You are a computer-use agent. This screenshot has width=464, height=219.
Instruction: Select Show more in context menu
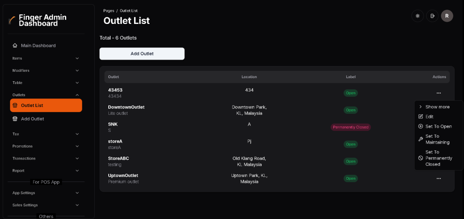click(437, 107)
